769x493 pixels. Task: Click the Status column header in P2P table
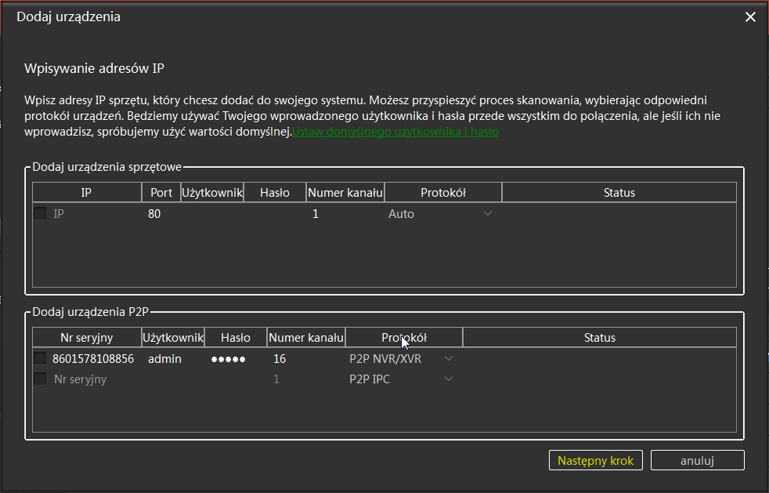point(599,337)
